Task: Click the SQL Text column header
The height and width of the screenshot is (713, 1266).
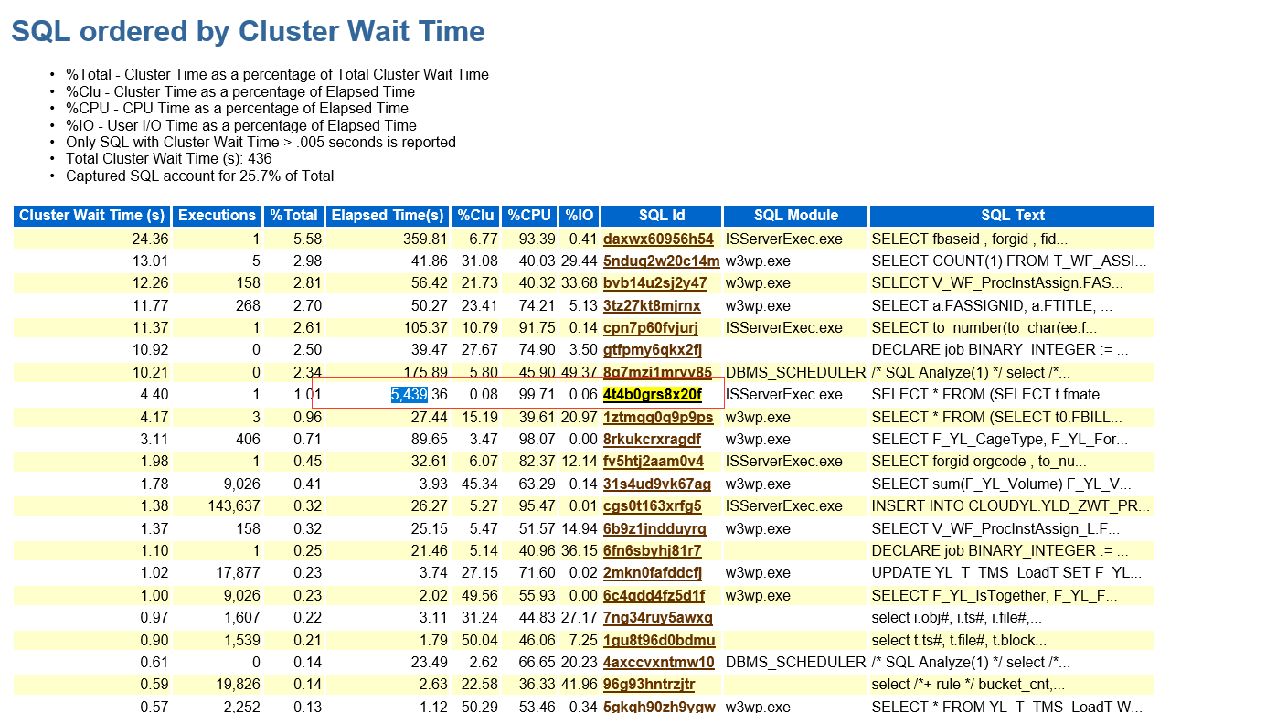Action: tap(1012, 216)
